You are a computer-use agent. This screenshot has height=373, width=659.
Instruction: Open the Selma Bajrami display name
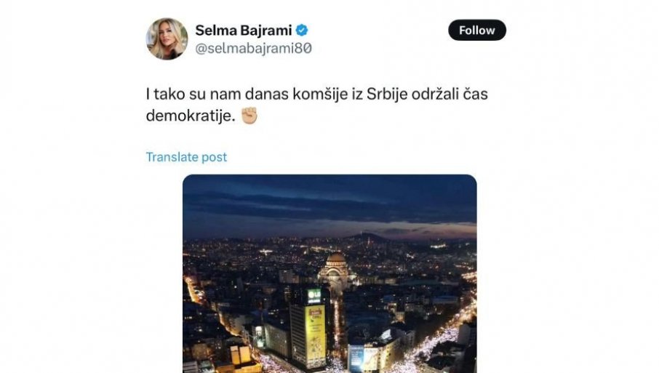pyautogui.click(x=244, y=31)
